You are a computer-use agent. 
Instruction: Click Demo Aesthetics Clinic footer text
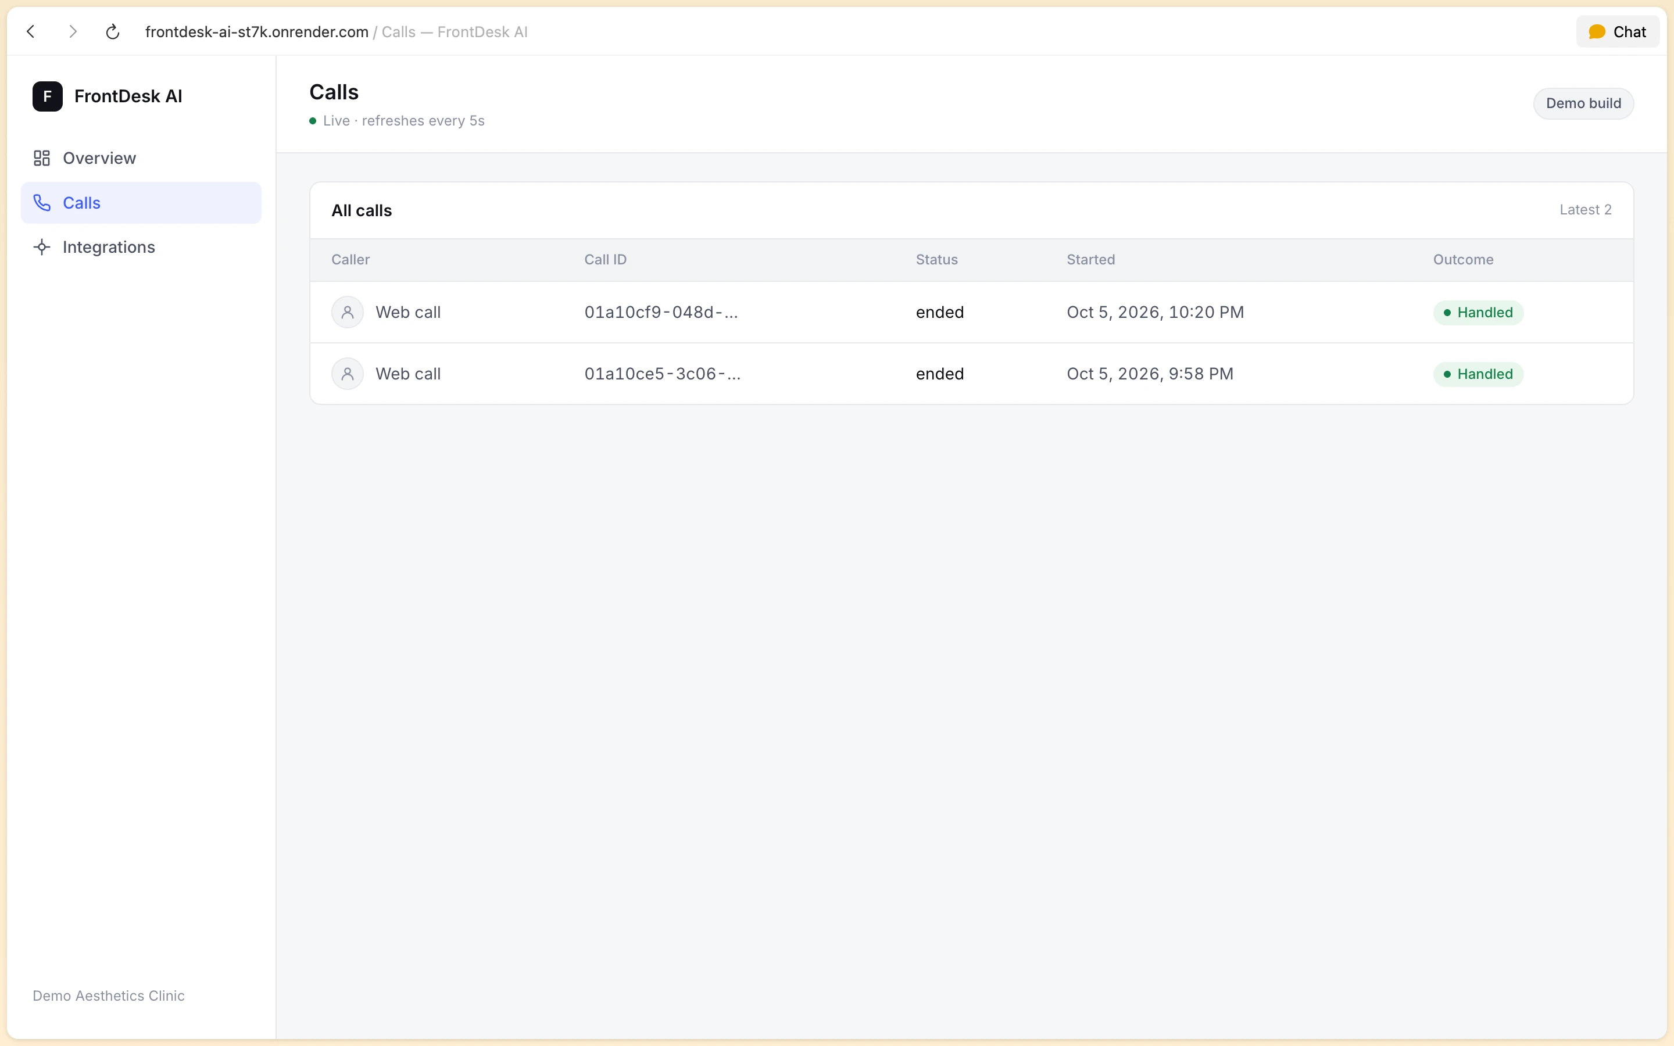tap(109, 995)
